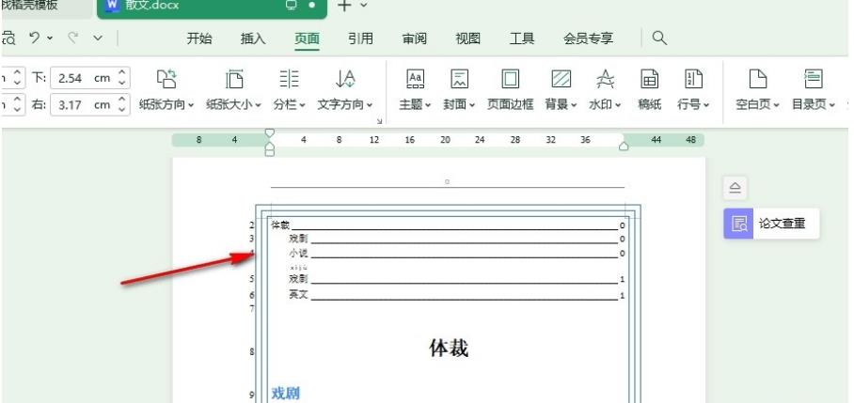This screenshot has width=854, height=403.
Task: Expand the 纸张大小 dropdown arrow
Action: (x=258, y=105)
